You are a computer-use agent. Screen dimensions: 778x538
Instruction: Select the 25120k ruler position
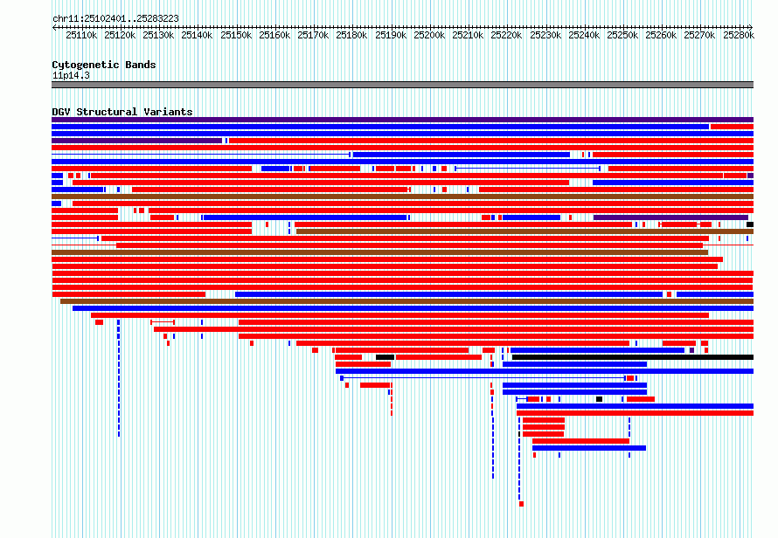120,35
